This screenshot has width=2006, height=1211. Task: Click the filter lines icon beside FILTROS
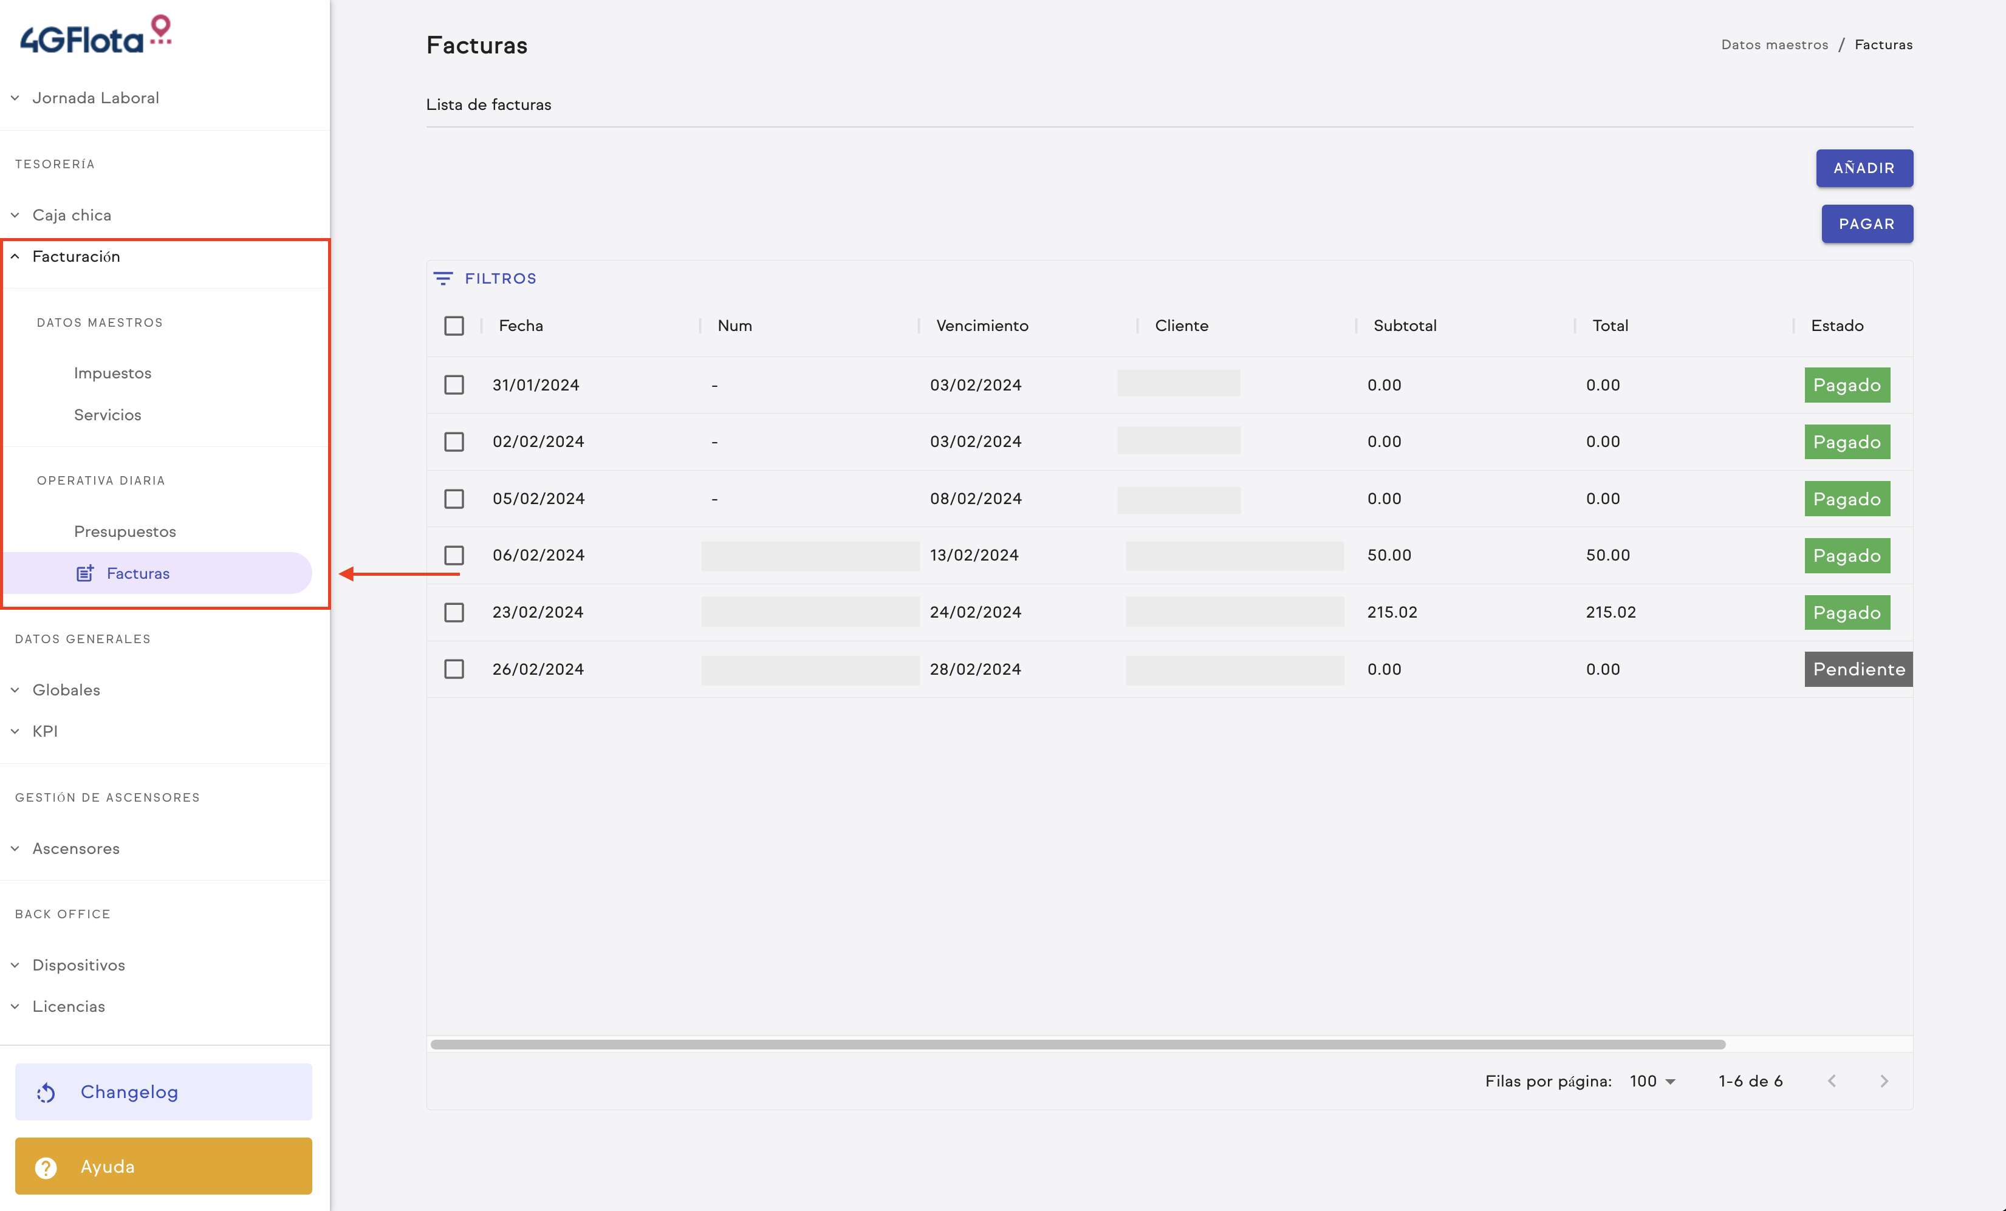coord(443,278)
